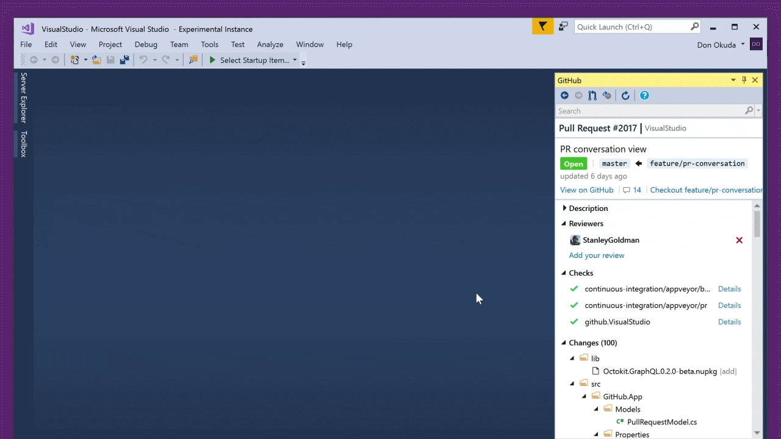This screenshot has width=781, height=439.
Task: Click the Visual Studio logo icon
Action: tap(27, 29)
